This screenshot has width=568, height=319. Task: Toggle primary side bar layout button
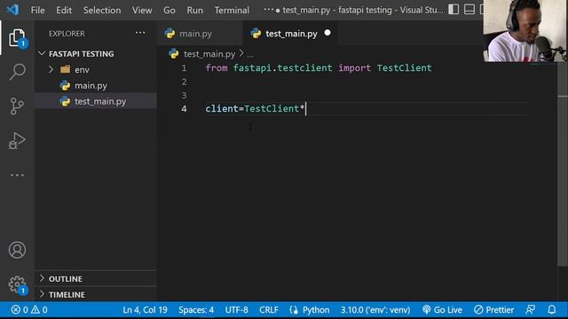tap(454, 10)
